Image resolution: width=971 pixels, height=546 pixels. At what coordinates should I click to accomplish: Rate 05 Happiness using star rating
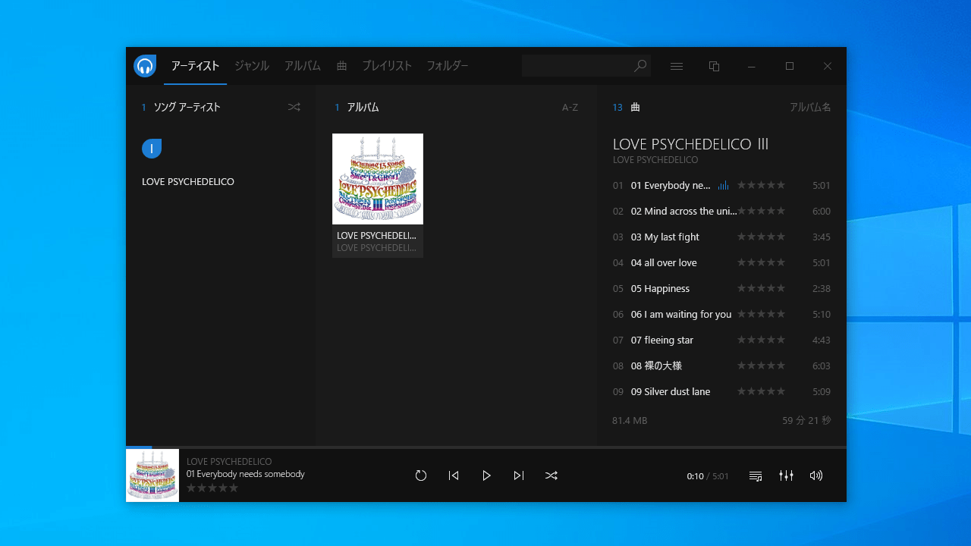point(762,288)
